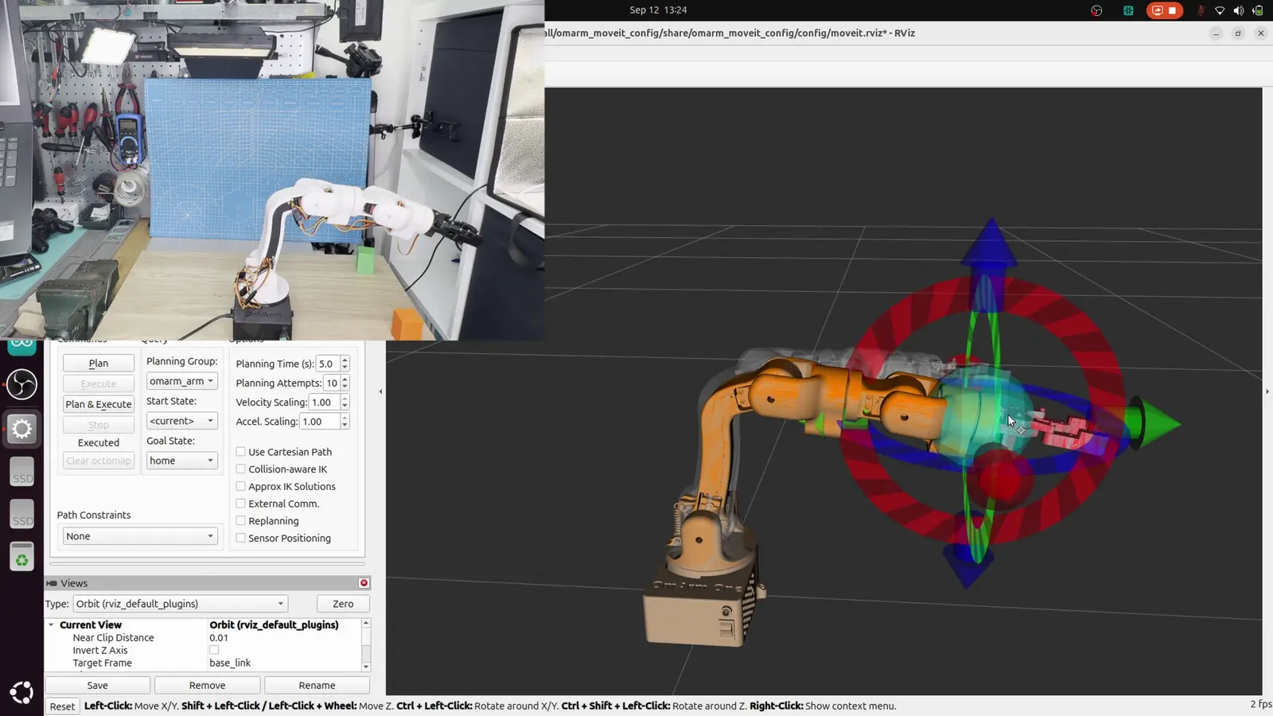Remove the selected view
This screenshot has width=1273, height=716.
(x=208, y=685)
